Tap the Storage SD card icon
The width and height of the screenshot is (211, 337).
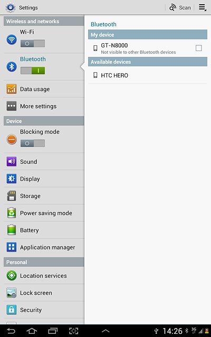[x=12, y=196]
